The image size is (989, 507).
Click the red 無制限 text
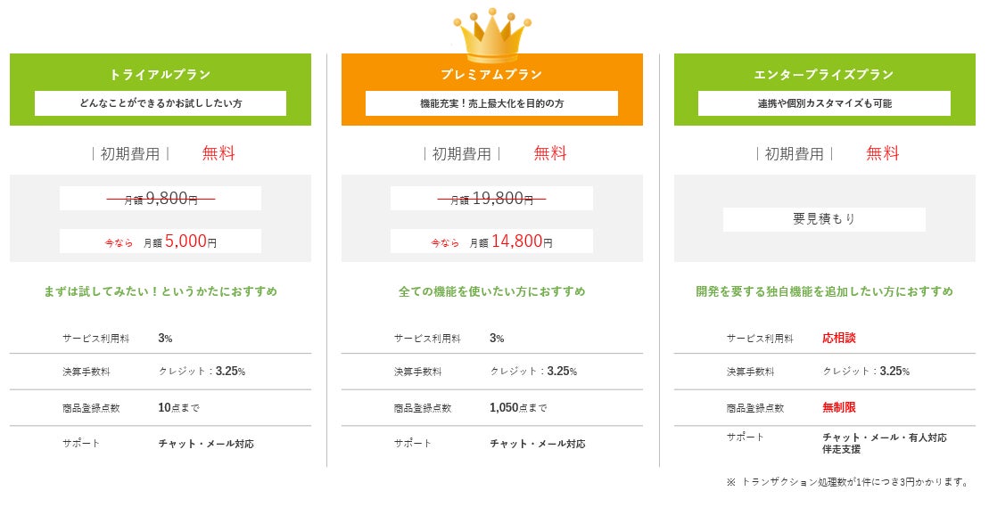(838, 407)
